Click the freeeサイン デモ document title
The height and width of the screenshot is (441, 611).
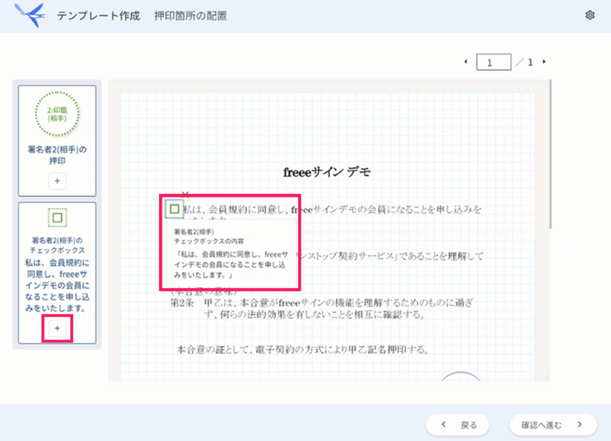(327, 172)
